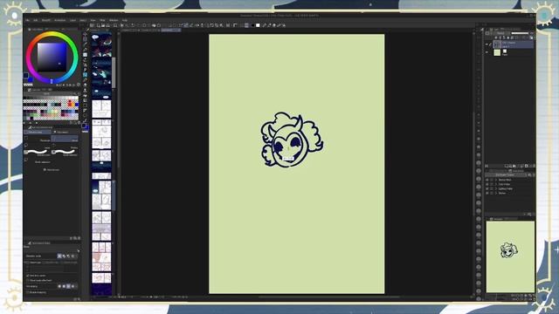Image resolution: width=559 pixels, height=314 pixels.
Task: Toggle checkbox of second auto action row
Action: click(x=487, y=184)
